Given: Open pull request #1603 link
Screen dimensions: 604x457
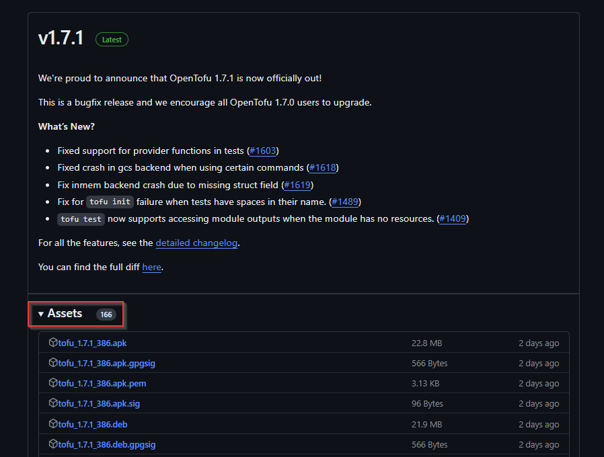Looking at the screenshot, I should [x=263, y=151].
